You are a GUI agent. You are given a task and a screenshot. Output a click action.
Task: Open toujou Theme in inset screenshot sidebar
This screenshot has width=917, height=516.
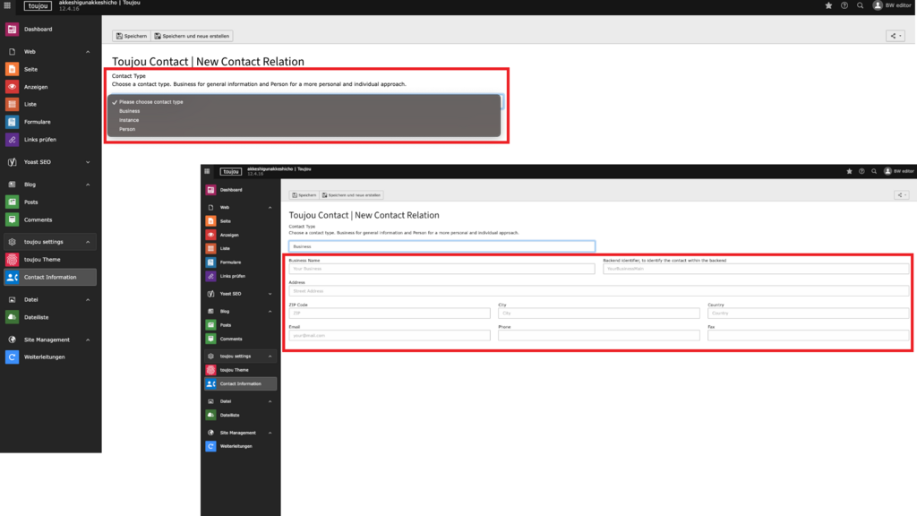coord(234,369)
